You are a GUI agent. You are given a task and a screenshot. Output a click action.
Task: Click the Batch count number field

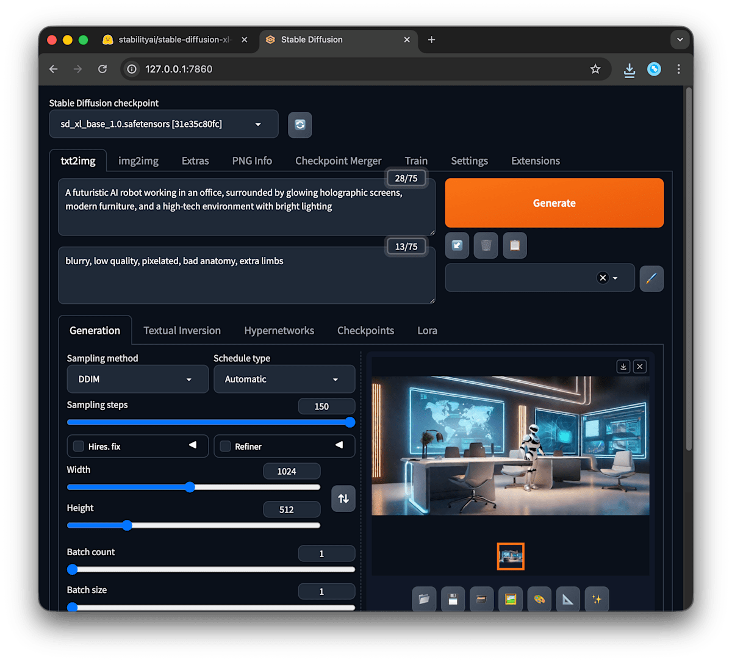(x=326, y=553)
